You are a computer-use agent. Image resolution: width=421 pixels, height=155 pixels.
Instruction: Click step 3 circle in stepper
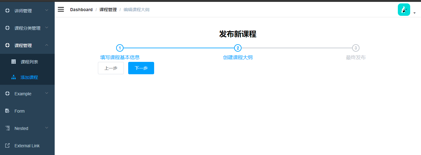coord(356,48)
